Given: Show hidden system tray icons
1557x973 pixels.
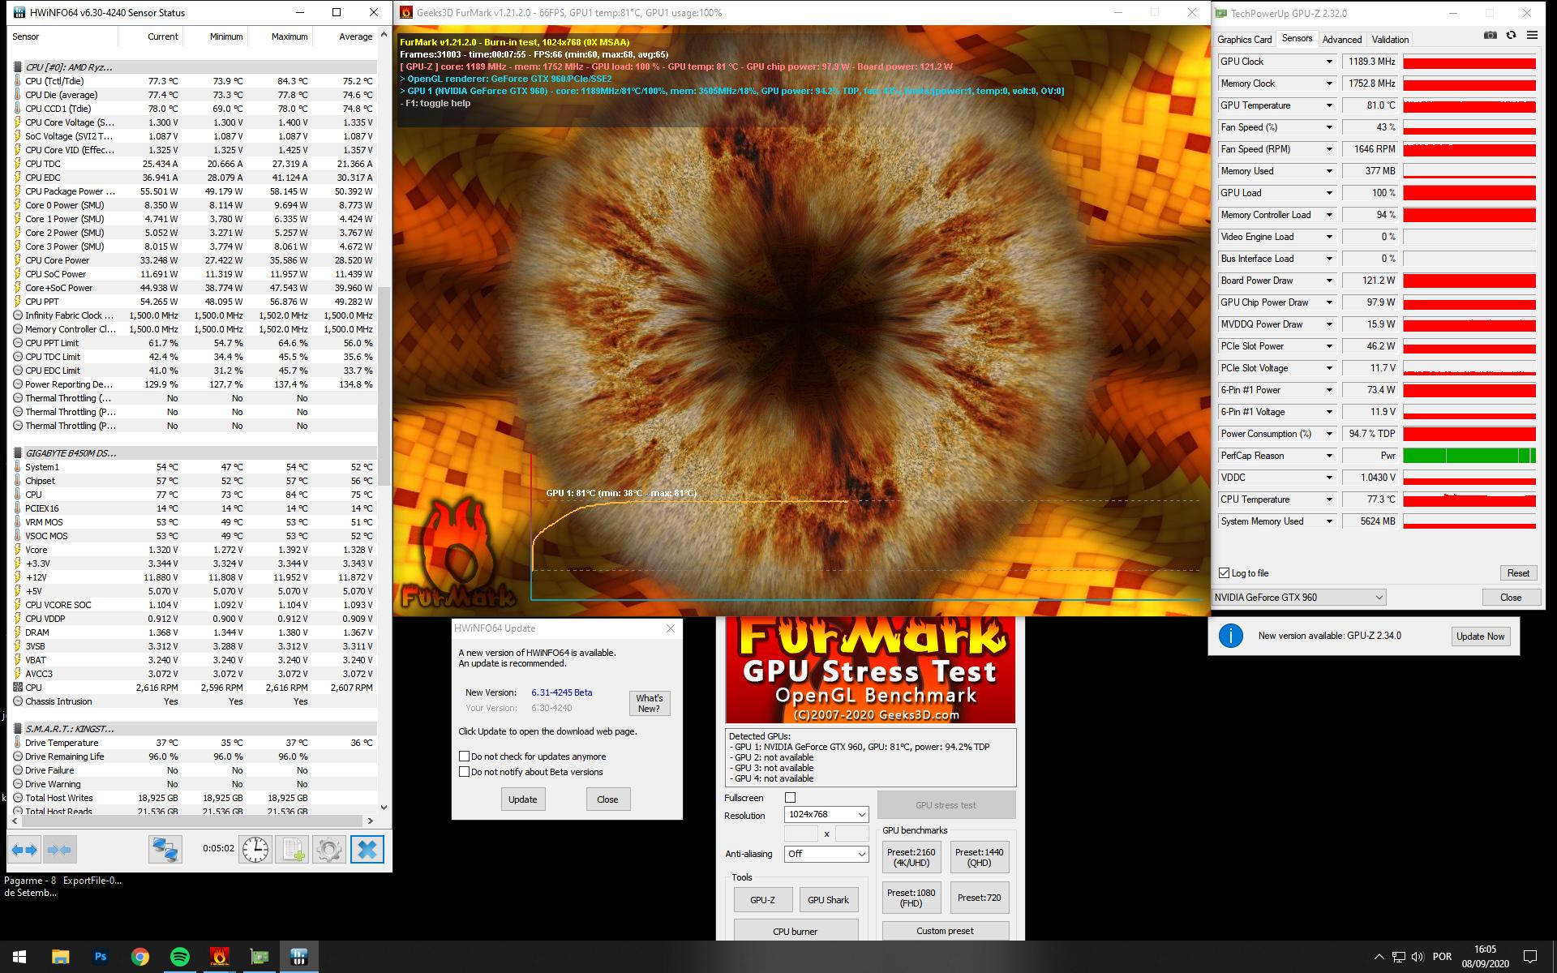Looking at the screenshot, I should (x=1379, y=957).
